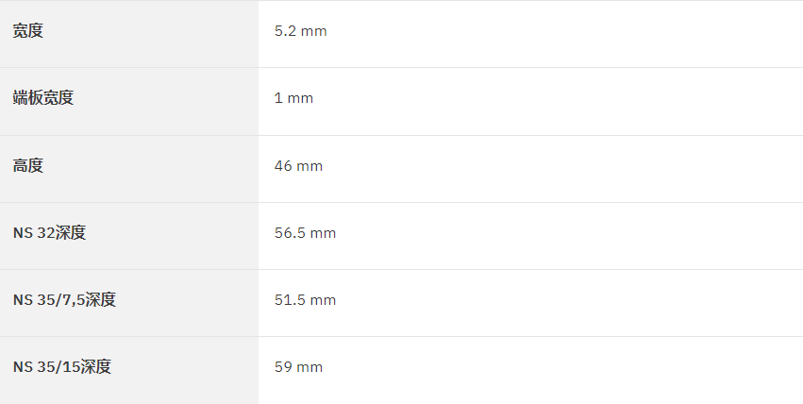Click gray cell area right of 高度
803x404 pixels.
point(154,169)
